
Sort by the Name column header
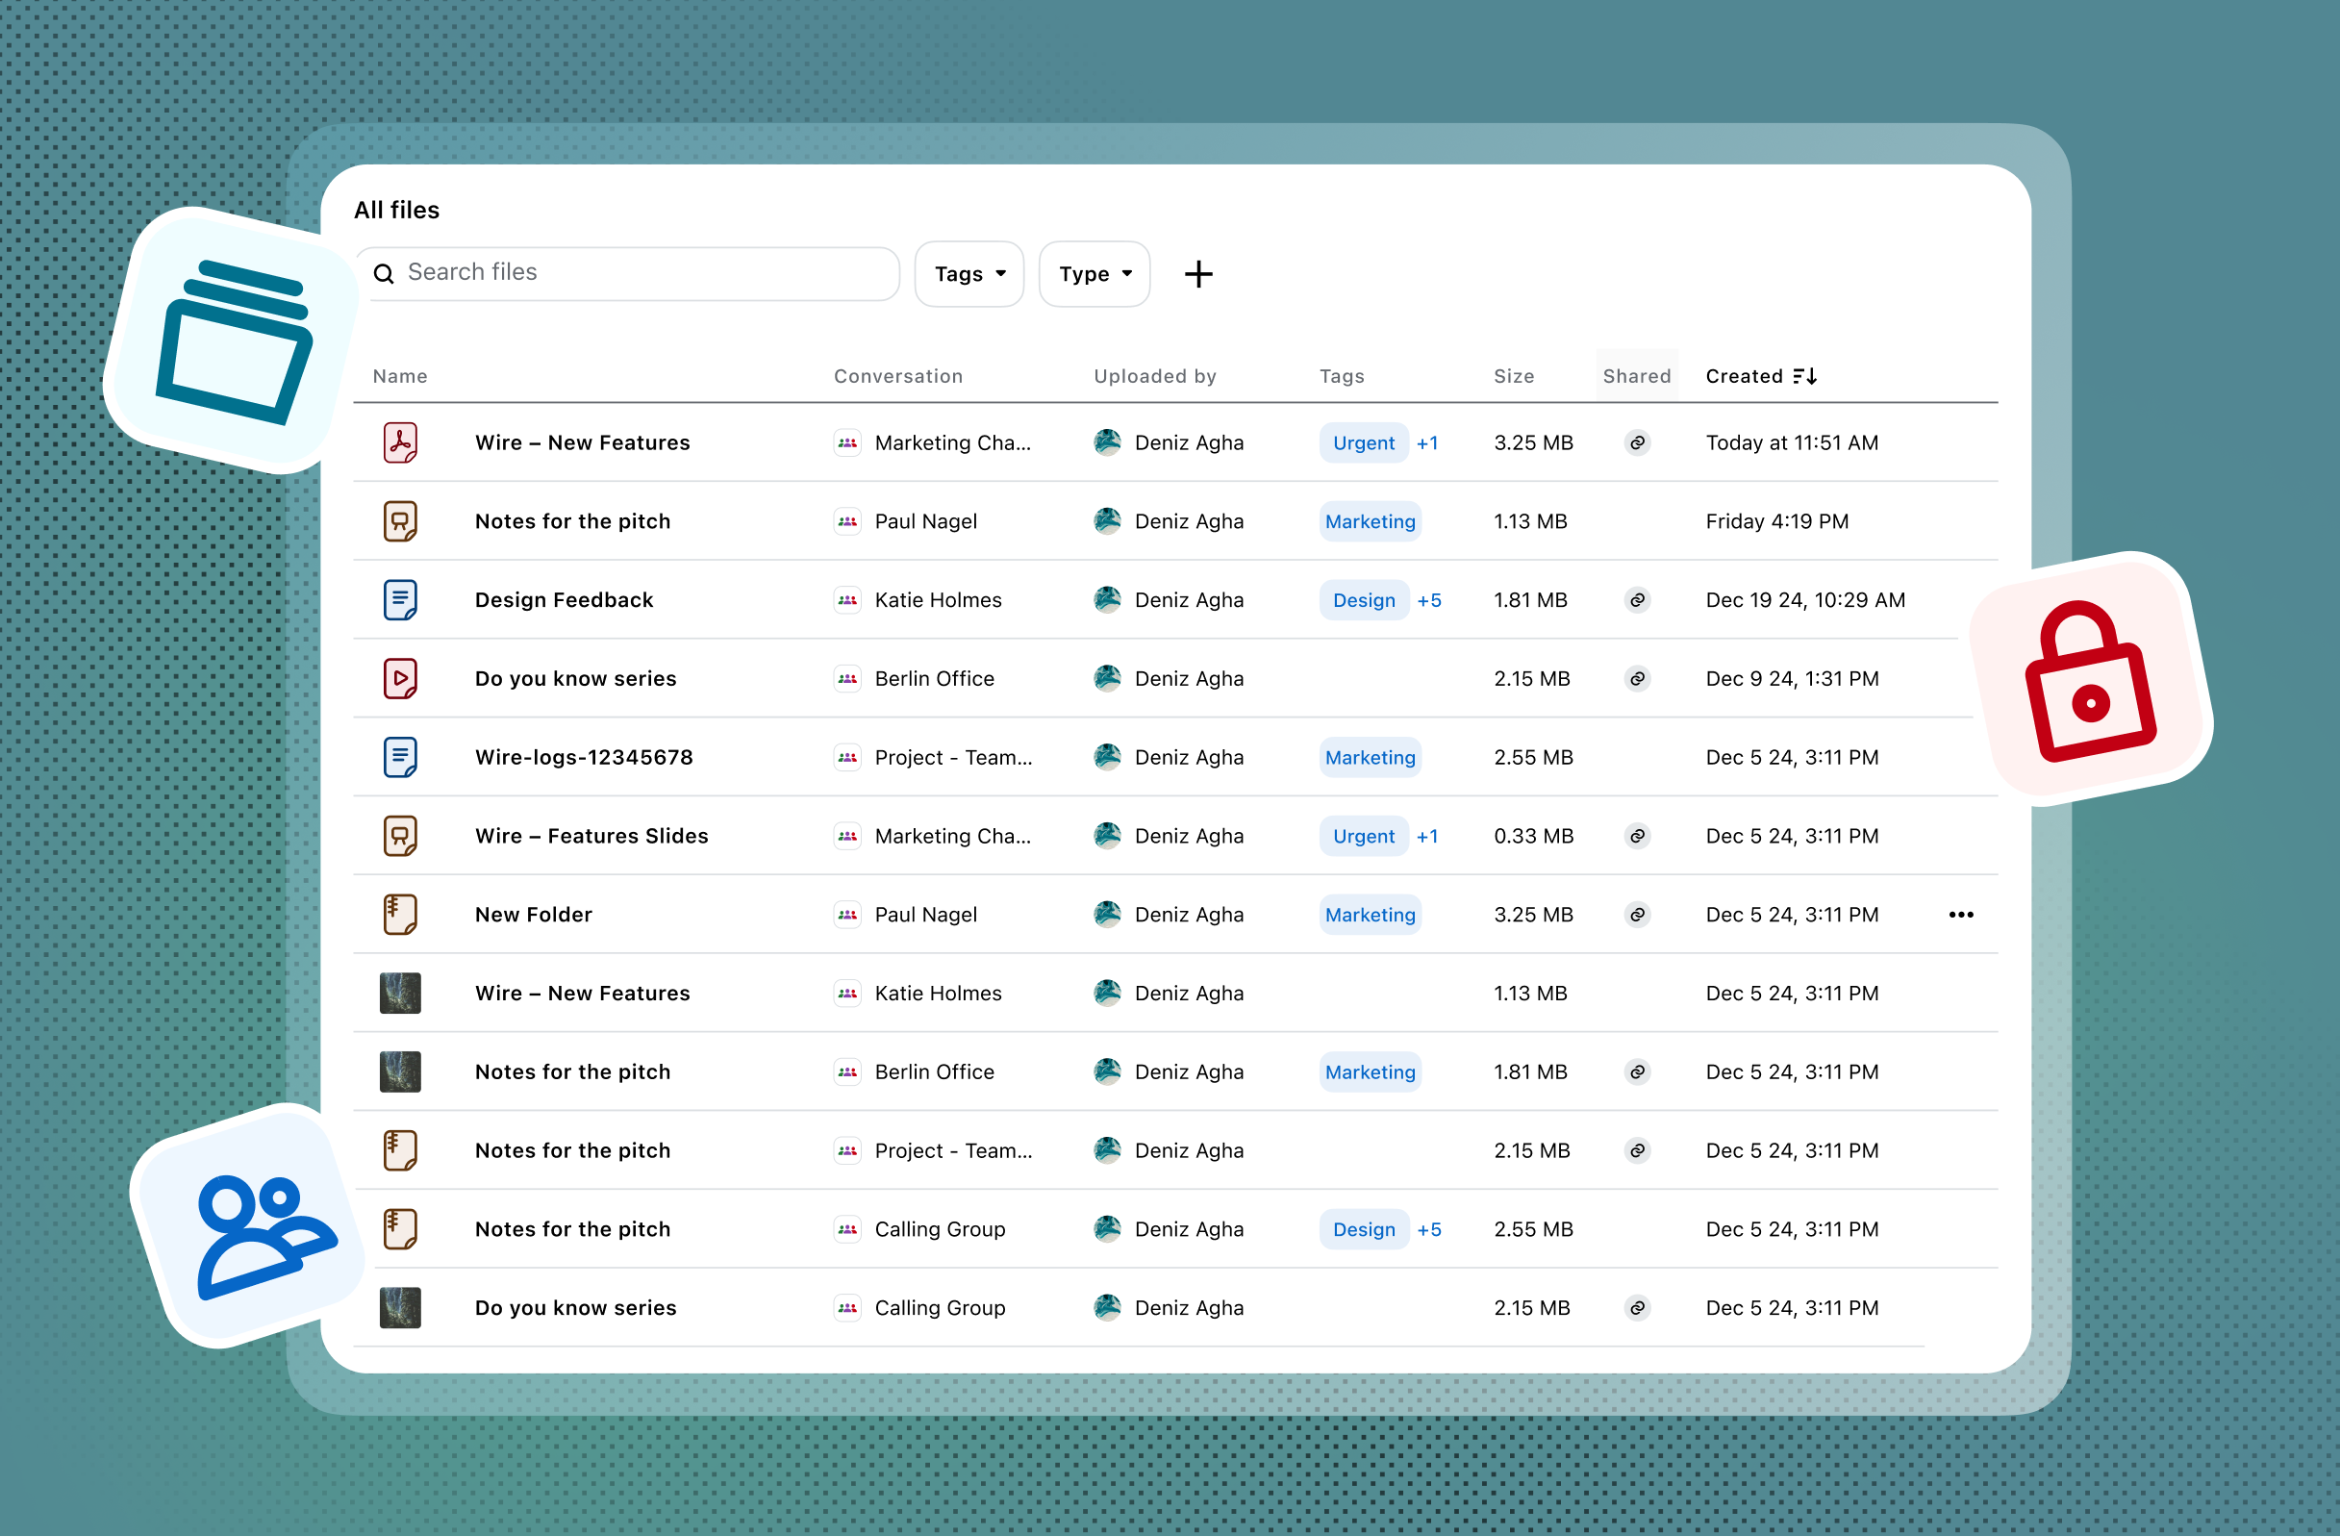click(400, 377)
